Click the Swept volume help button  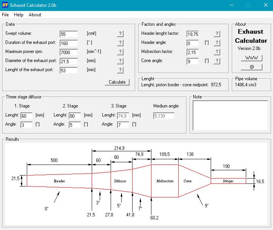click(x=120, y=34)
